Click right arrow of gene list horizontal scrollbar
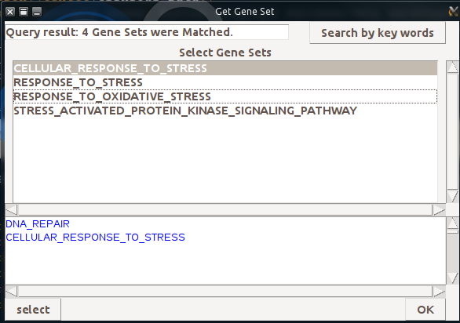This screenshot has height=323, width=460. (x=439, y=210)
